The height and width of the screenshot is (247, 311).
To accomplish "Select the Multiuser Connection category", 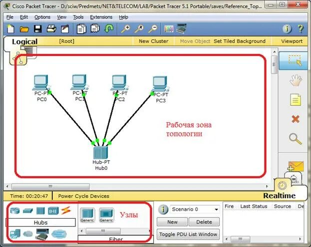I will click(x=59, y=234).
